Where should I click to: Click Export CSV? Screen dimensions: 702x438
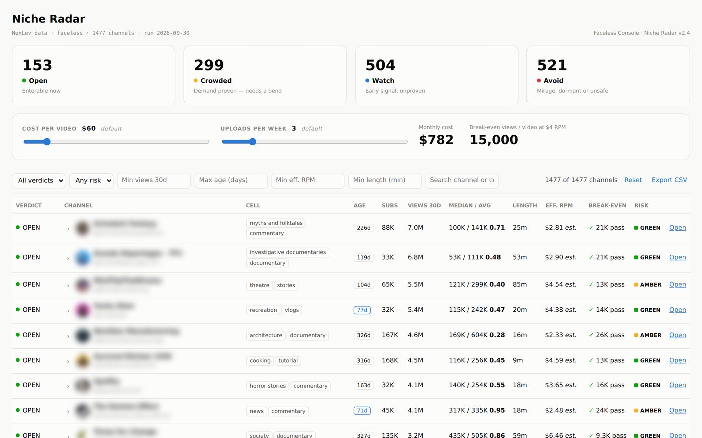point(669,180)
